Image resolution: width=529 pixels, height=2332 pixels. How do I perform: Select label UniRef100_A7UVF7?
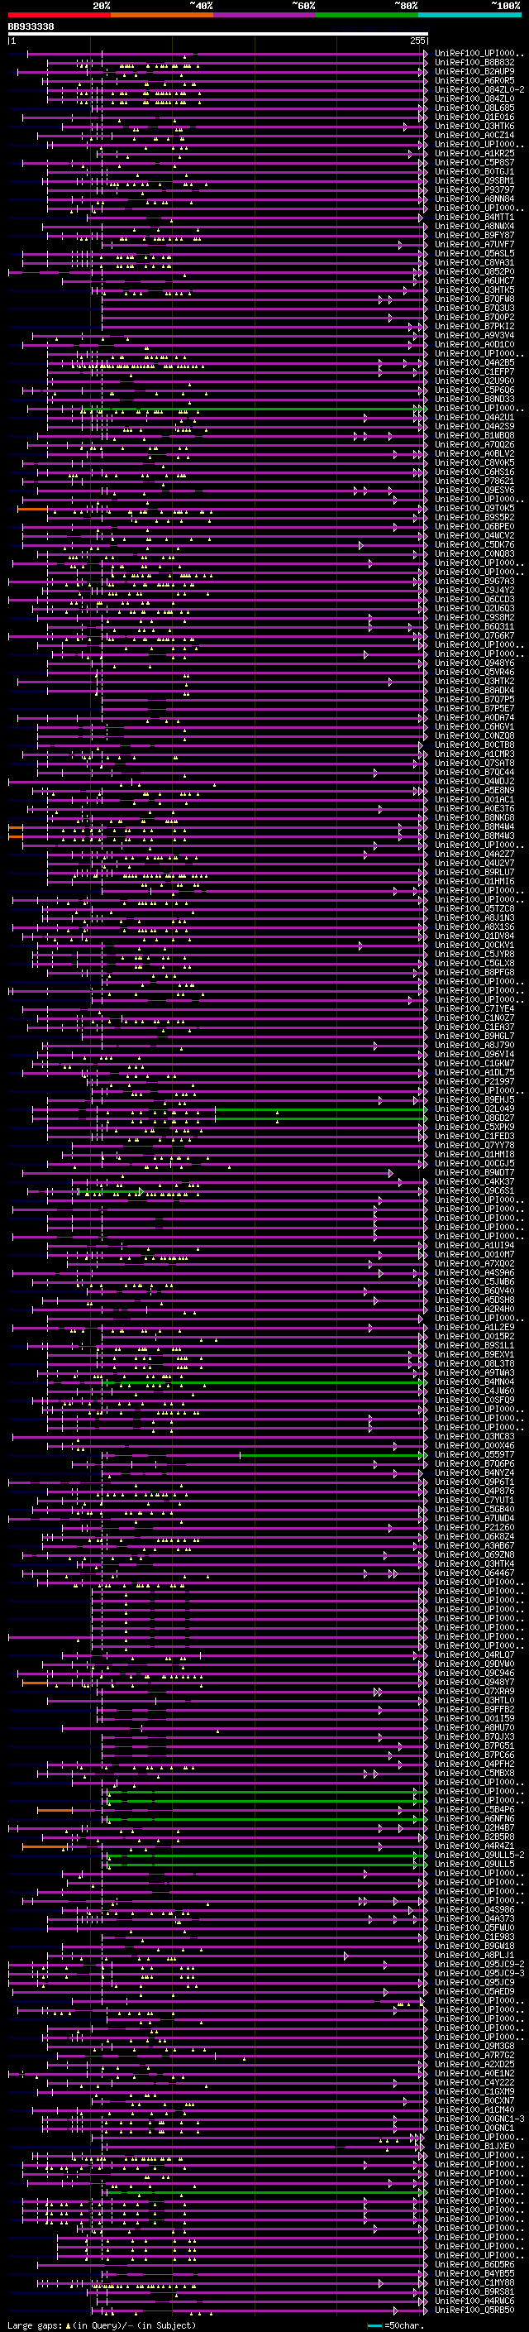point(474,244)
